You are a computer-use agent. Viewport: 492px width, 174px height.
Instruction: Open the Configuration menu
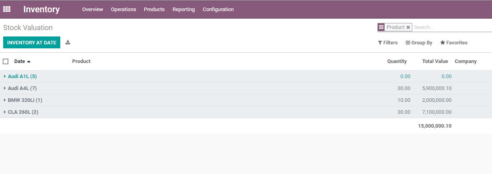pyautogui.click(x=218, y=10)
